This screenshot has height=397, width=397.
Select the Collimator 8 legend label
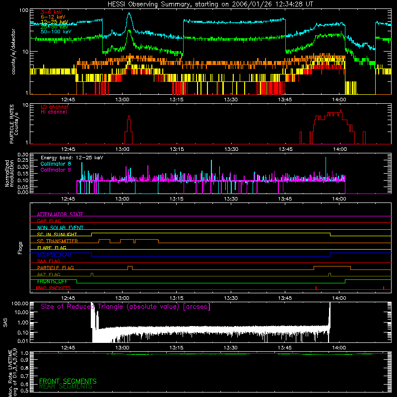point(56,164)
